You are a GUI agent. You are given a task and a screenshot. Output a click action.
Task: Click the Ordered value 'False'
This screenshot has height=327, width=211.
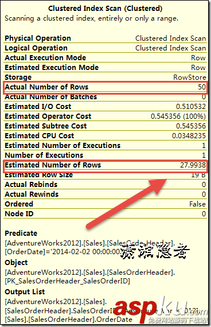tap(197, 204)
